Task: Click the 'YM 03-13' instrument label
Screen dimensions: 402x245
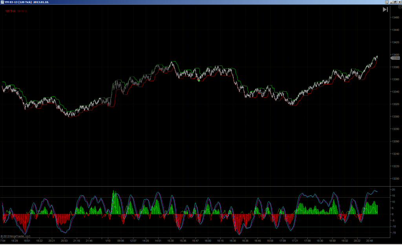Action: coord(22,11)
